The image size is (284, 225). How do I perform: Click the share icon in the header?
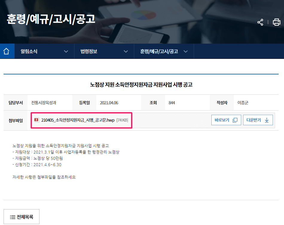[260, 22]
